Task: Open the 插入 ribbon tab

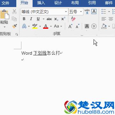Action: coord(41,3)
